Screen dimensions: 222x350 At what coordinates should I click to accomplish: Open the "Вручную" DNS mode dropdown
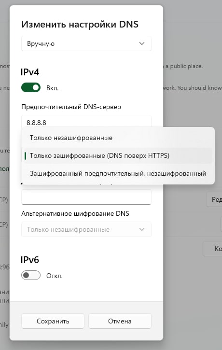pyautogui.click(x=86, y=43)
